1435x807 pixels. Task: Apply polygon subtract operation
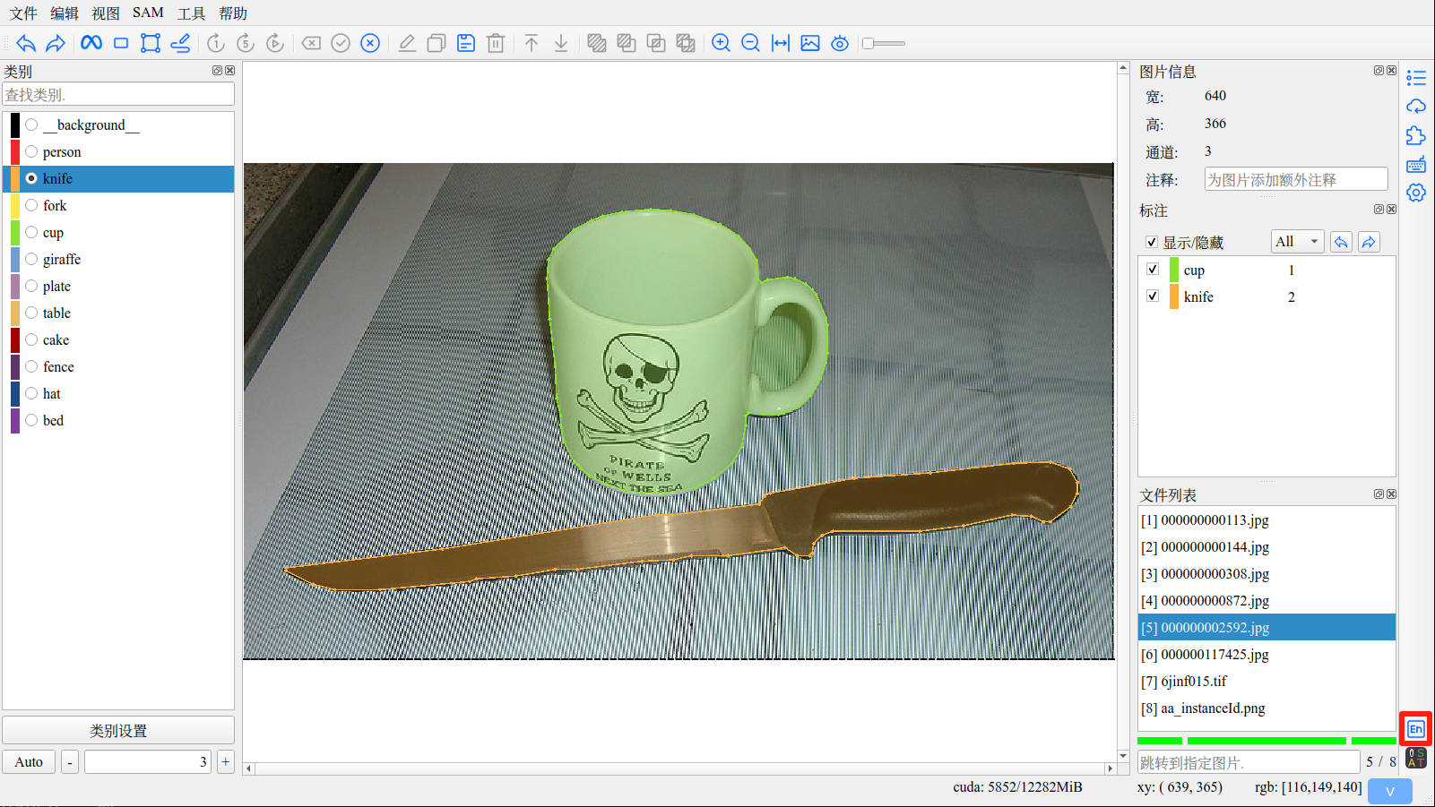point(627,43)
